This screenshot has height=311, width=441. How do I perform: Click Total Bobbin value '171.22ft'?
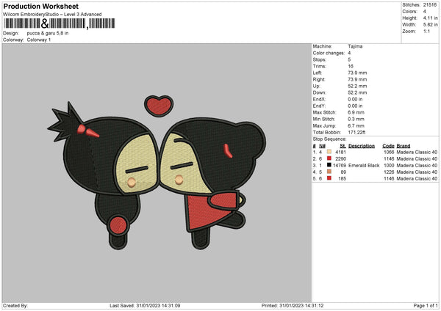click(356, 132)
